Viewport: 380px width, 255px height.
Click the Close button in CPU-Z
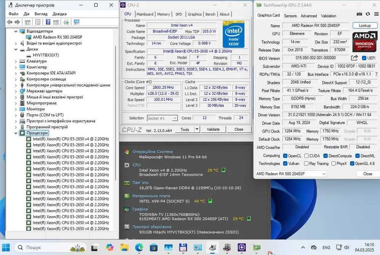coord(239,129)
